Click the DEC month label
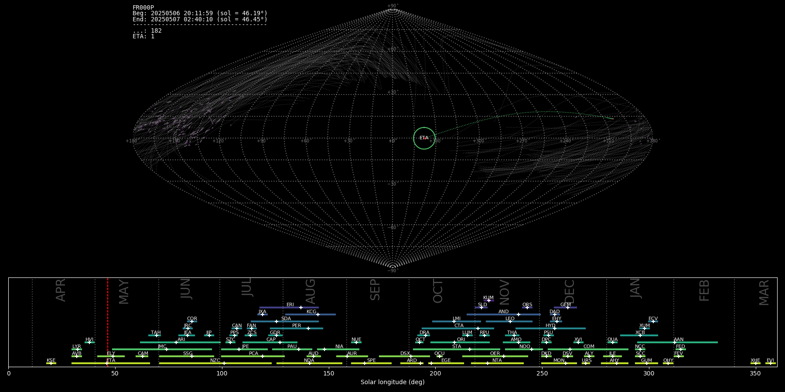 [570, 292]
